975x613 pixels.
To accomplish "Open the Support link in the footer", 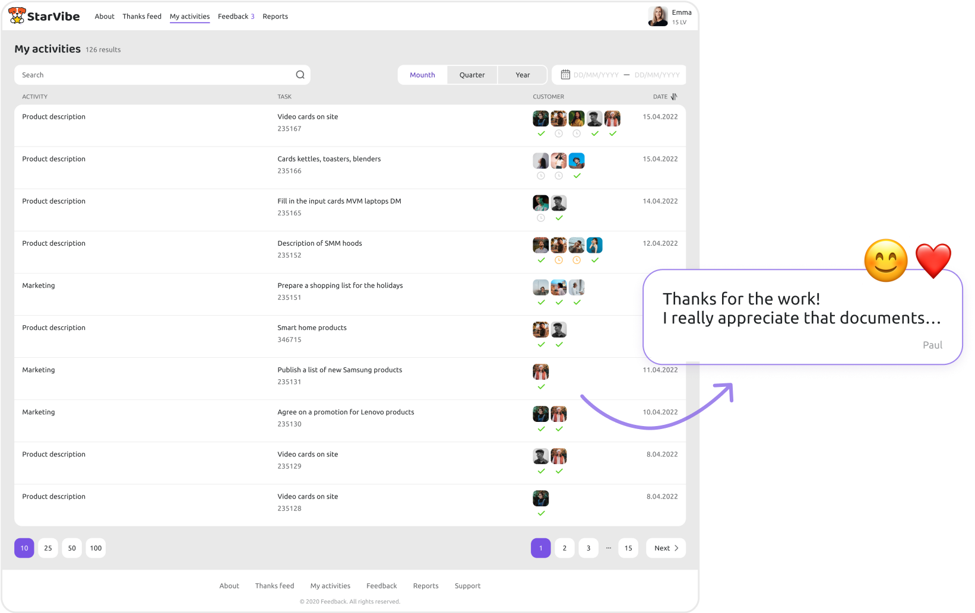I will 467,586.
